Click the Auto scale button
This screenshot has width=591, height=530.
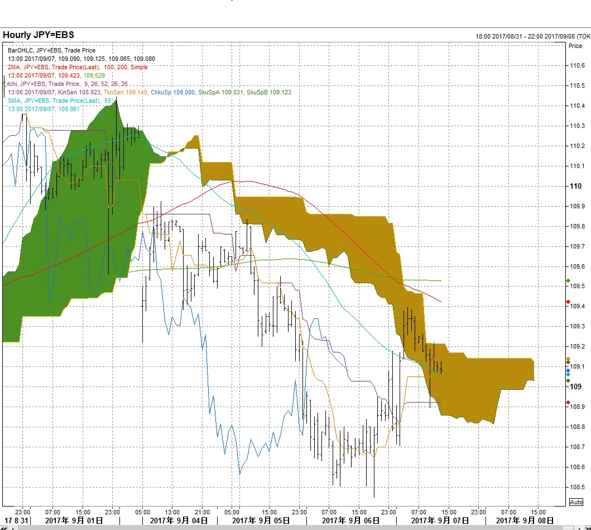(576, 502)
